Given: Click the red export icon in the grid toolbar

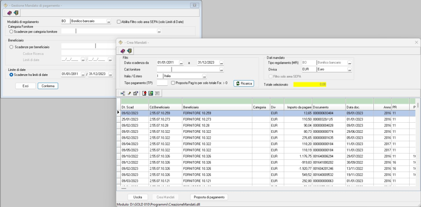Looking at the screenshot, I should click(143, 93).
